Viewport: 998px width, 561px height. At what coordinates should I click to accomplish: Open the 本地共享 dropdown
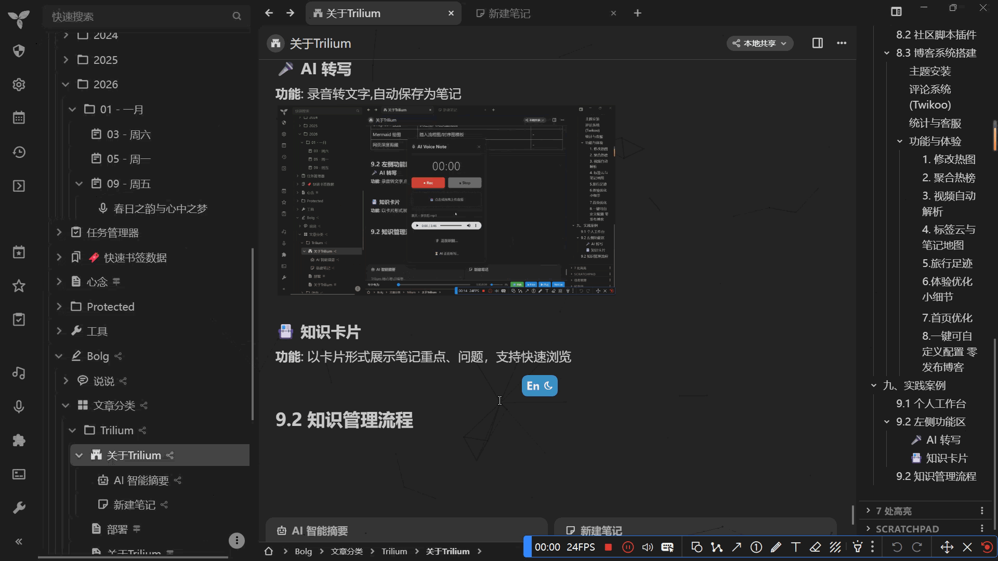pos(760,43)
